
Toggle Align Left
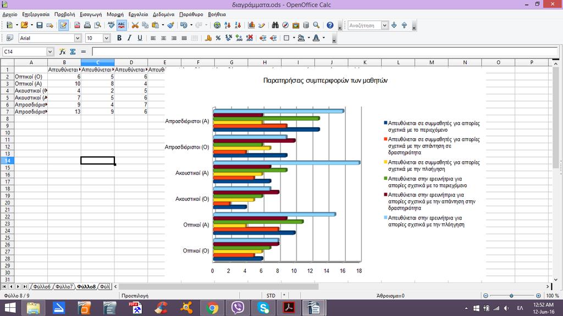point(153,38)
